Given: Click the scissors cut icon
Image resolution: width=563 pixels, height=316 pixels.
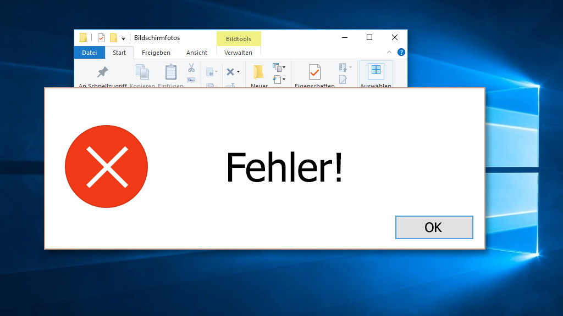Looking at the screenshot, I should pos(191,67).
